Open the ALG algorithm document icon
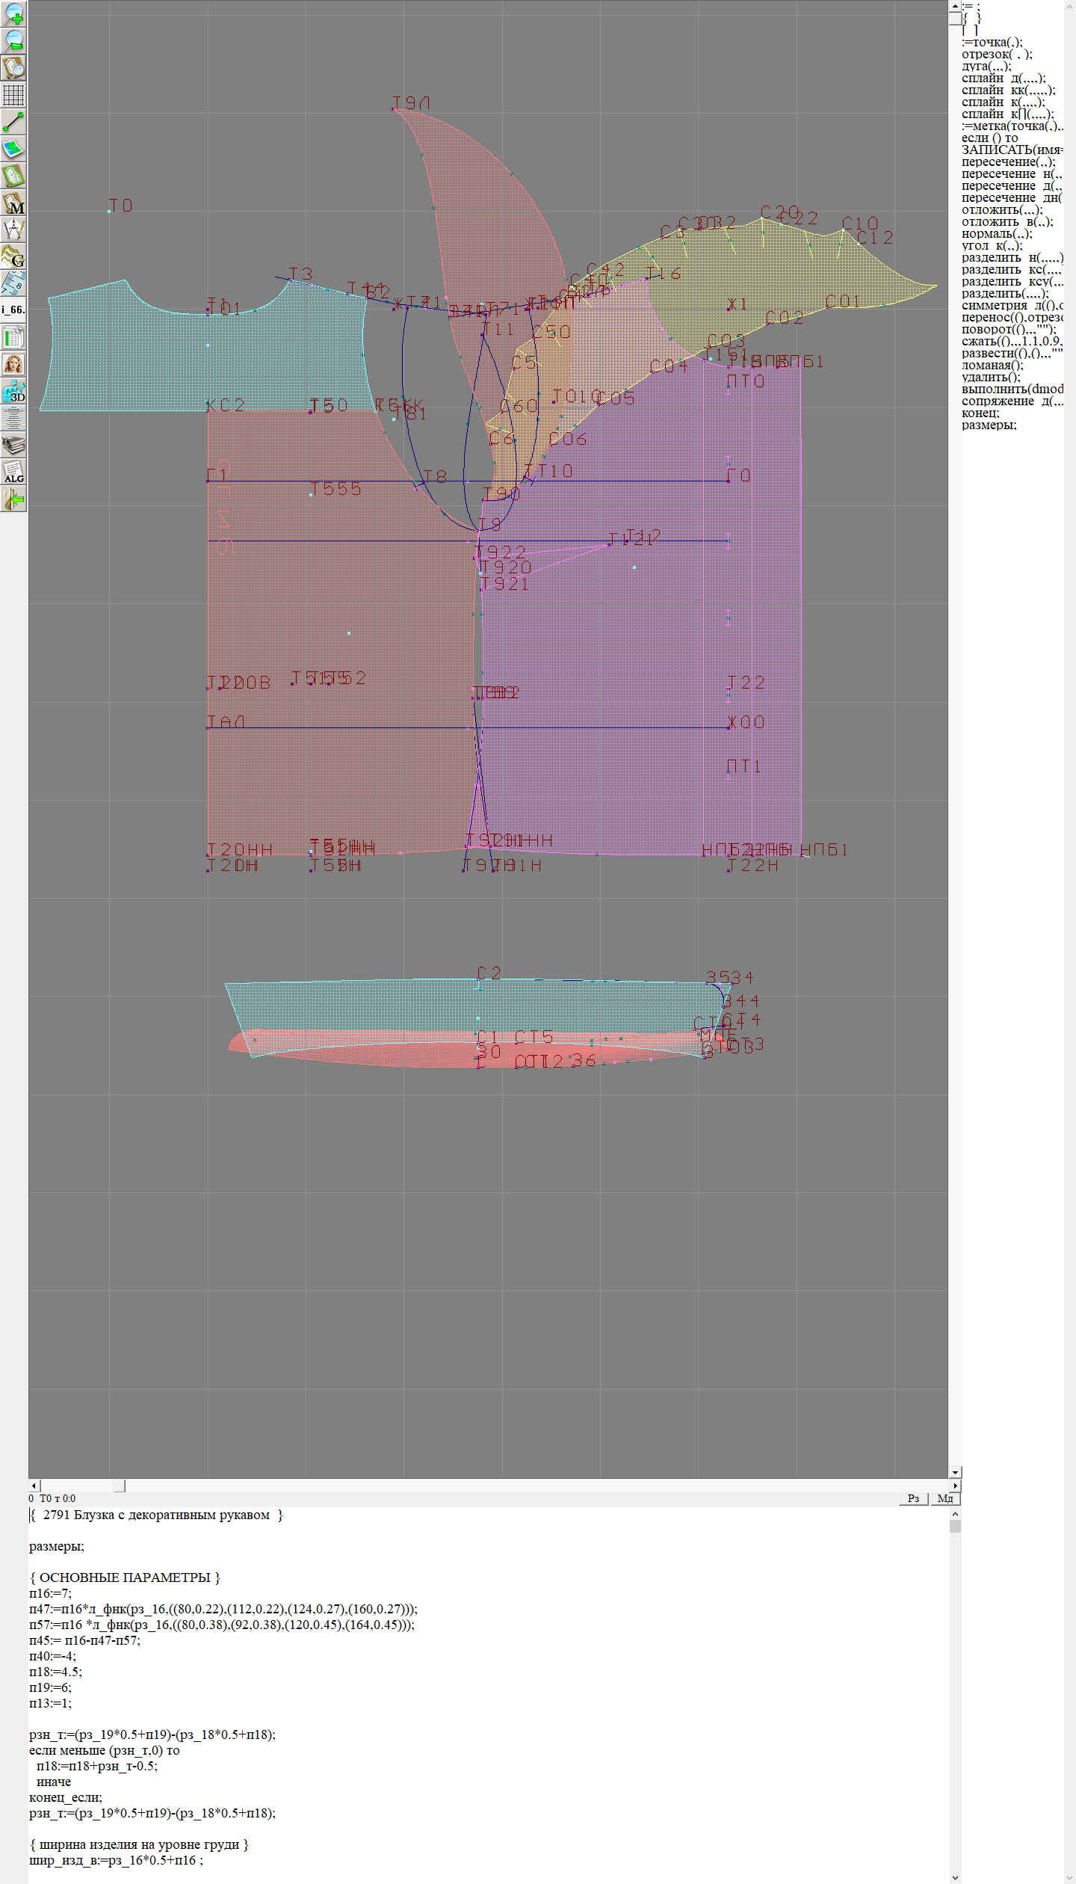1076x1884 pixels. pos(13,472)
